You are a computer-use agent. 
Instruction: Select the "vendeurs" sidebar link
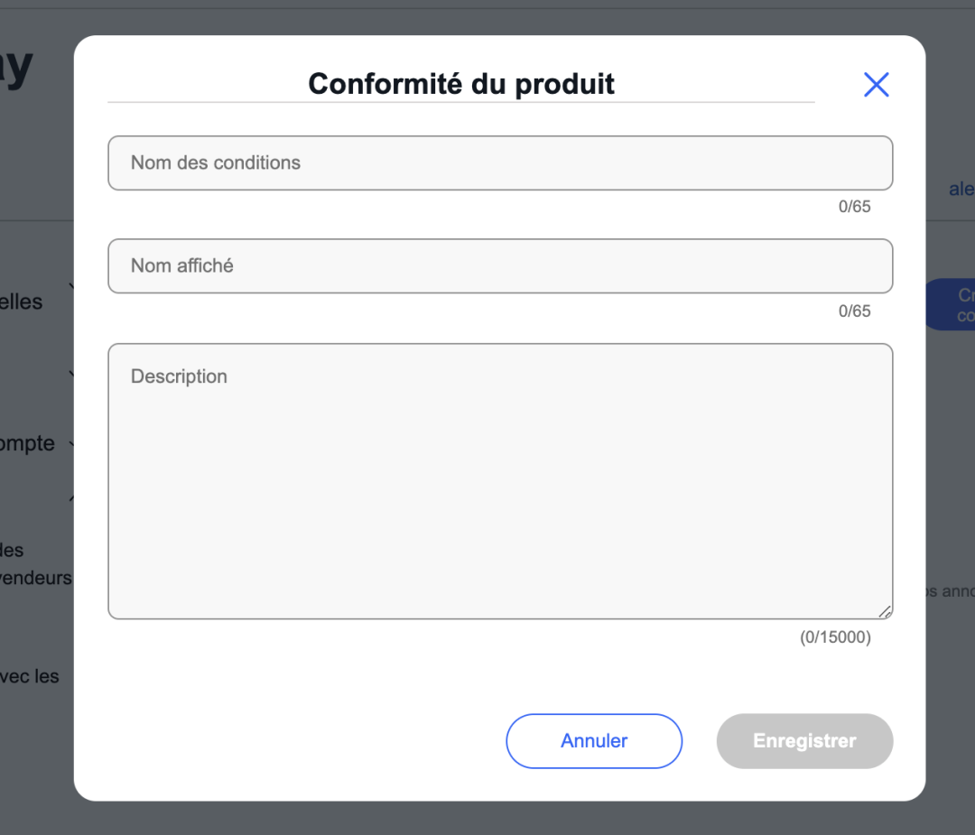tap(36, 578)
